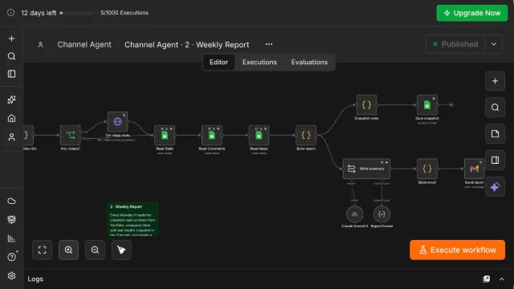Add a sticky note with the page icon
The height and width of the screenshot is (289, 514).
495,134
